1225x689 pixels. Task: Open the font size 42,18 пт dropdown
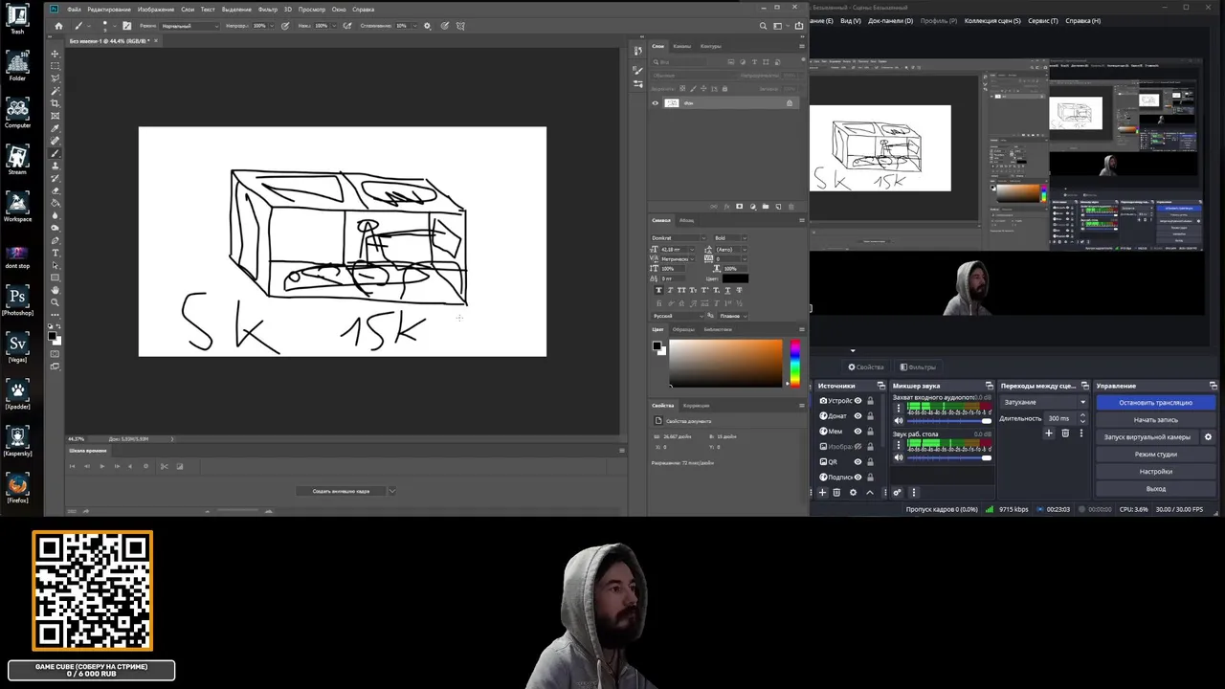[677, 250]
